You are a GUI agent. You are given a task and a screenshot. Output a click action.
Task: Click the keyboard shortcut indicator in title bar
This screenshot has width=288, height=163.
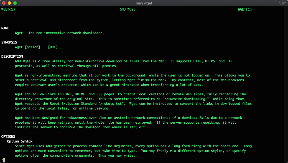click(x=282, y=3)
